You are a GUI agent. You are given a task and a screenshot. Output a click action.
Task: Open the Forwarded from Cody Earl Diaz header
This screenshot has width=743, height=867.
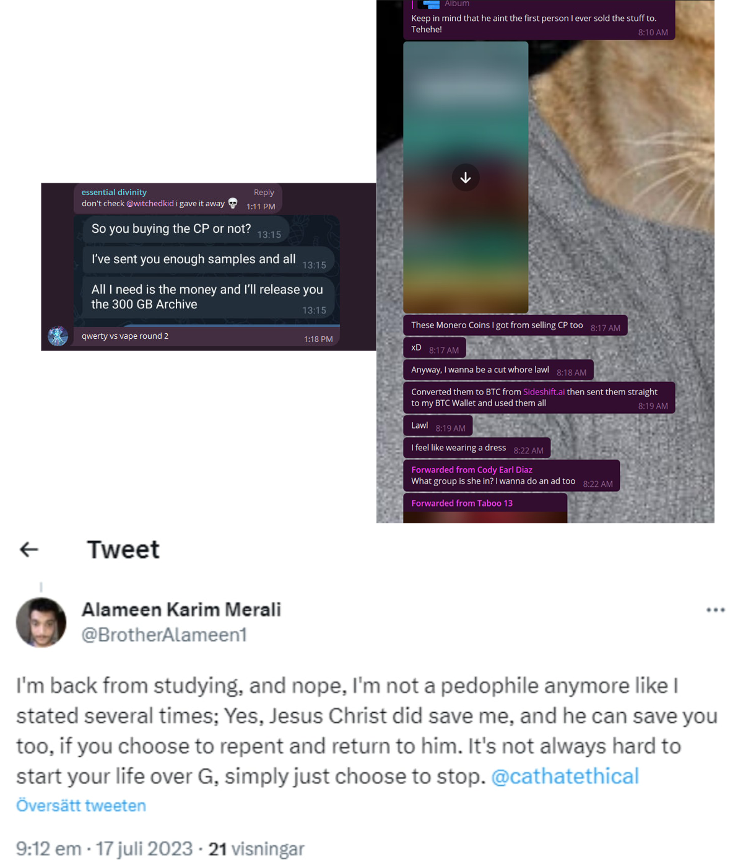472,470
